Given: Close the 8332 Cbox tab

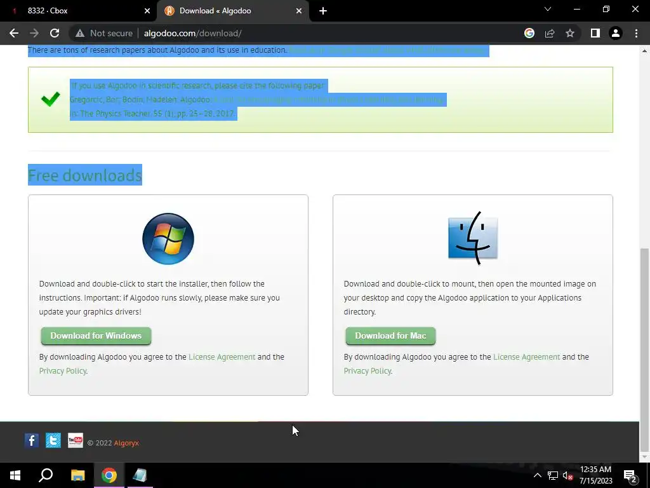Looking at the screenshot, I should (x=147, y=11).
